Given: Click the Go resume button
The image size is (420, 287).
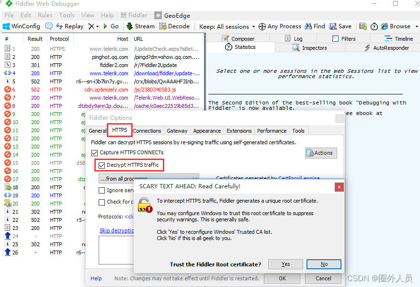Looking at the screenshot, I should tap(111, 26).
